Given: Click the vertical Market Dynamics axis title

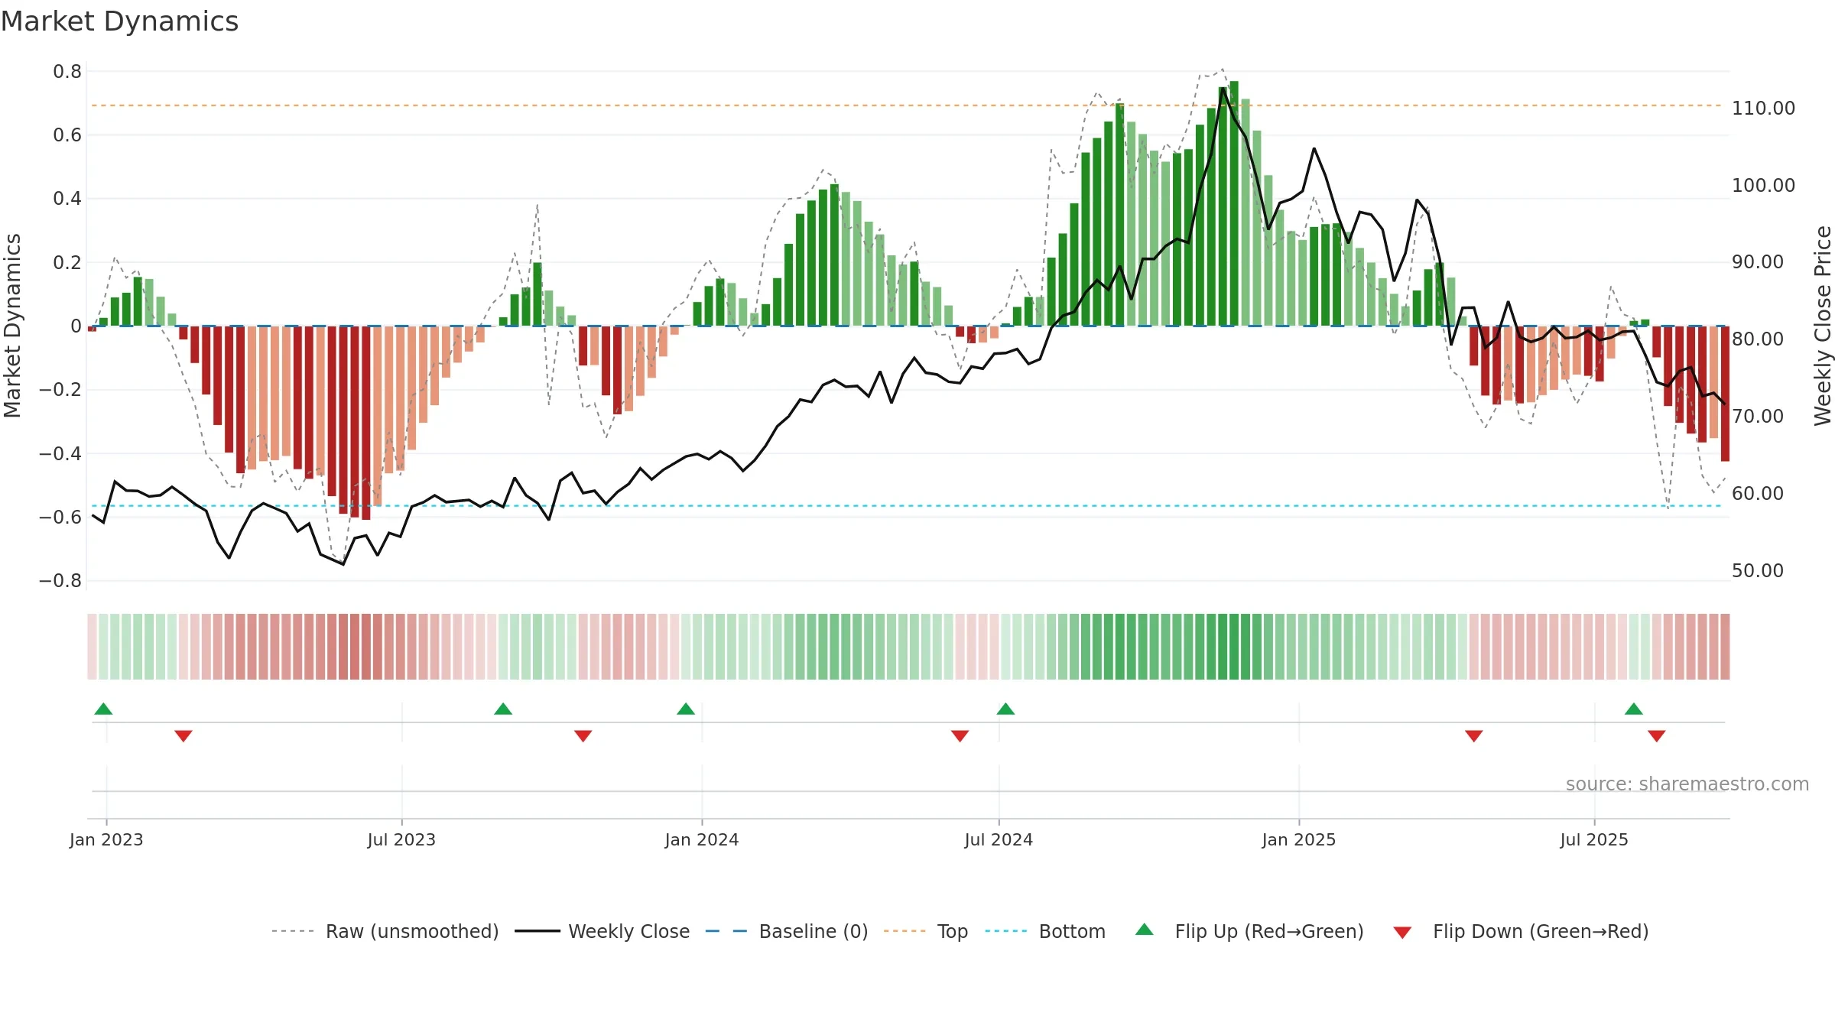Looking at the screenshot, I should (12, 326).
